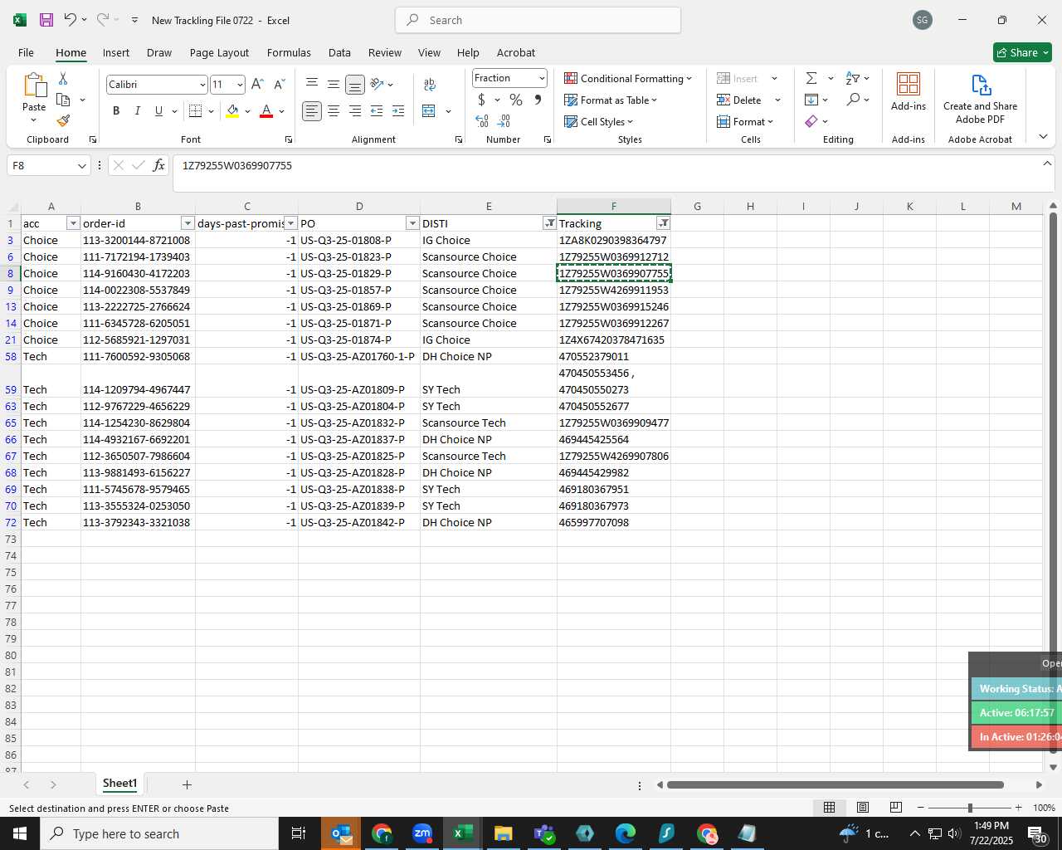This screenshot has height=850, width=1062.
Task: Click the Save icon in title bar
Action: point(46,20)
